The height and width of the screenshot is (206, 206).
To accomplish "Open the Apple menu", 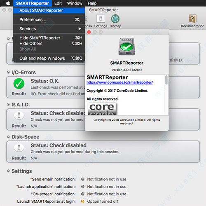I will point(8,3).
